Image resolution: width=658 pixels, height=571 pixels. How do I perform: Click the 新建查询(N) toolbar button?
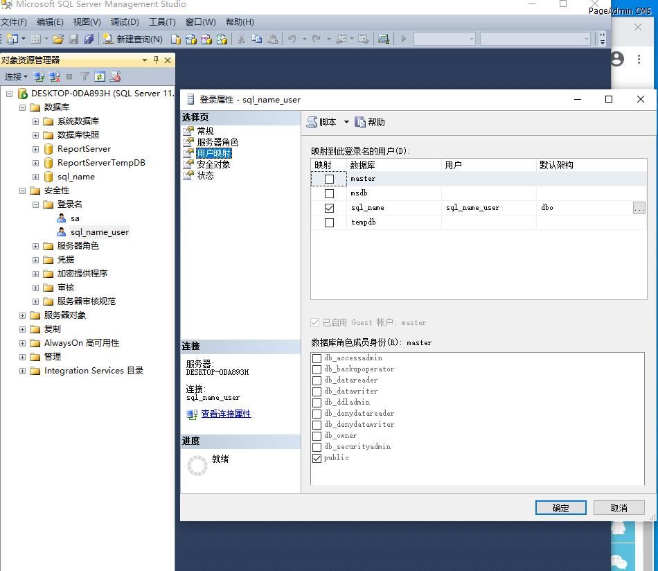[132, 39]
